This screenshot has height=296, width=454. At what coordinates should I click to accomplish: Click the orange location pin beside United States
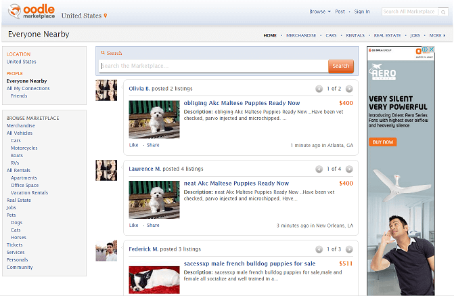click(x=106, y=16)
